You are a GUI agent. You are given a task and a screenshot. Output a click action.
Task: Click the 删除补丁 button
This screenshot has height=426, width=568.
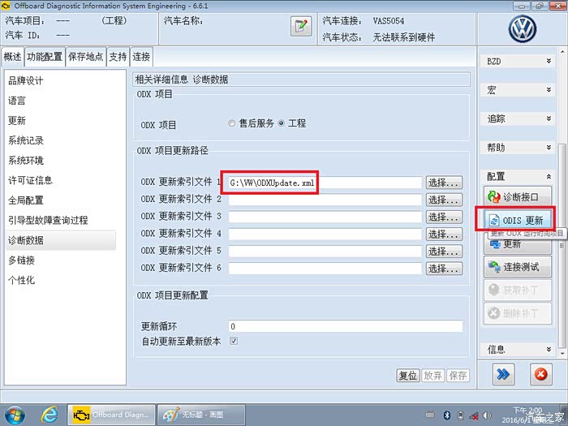click(518, 313)
